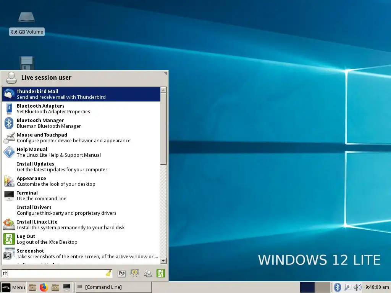Open the taskbar screenshot folder launcher
391x293 pixels.
[x=32, y=287]
